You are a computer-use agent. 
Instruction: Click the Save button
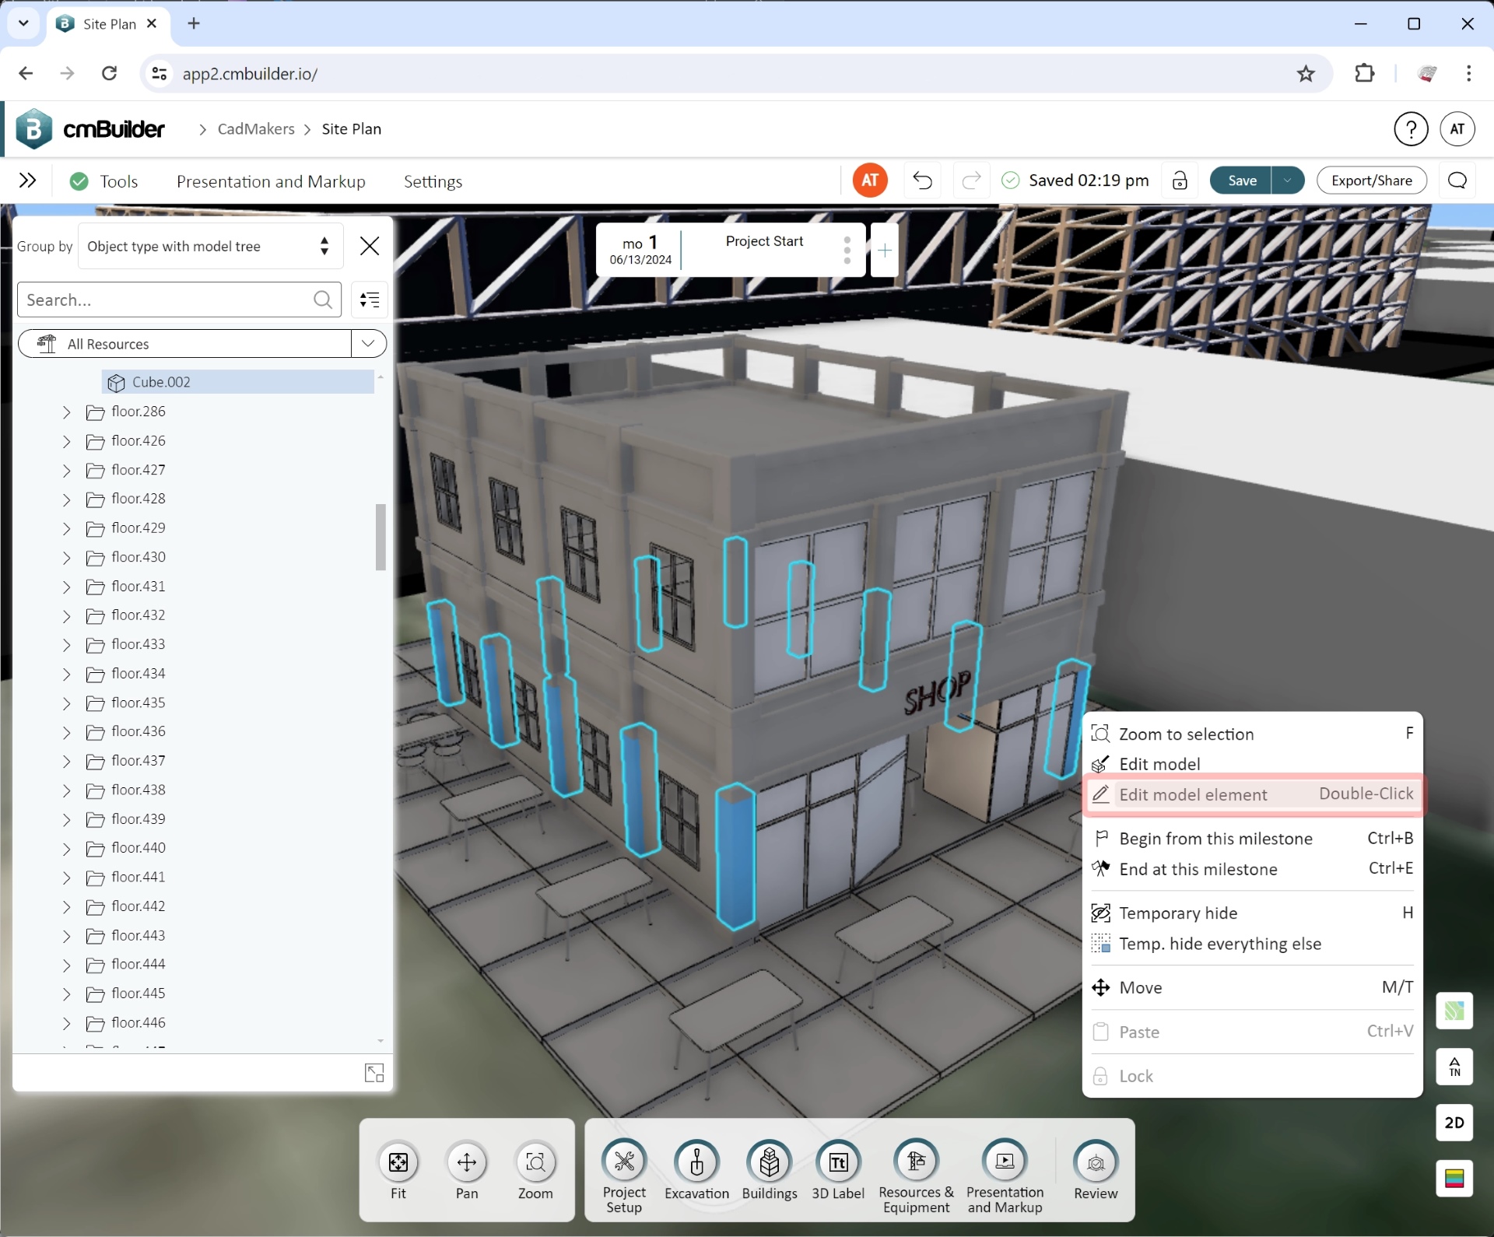[x=1241, y=180]
